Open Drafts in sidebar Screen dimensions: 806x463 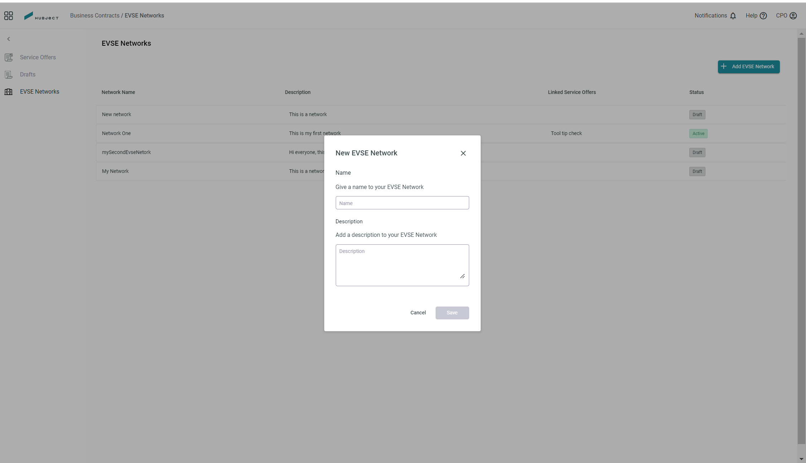[28, 74]
